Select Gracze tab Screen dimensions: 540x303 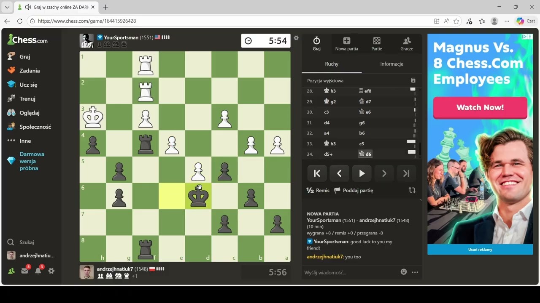click(x=407, y=43)
